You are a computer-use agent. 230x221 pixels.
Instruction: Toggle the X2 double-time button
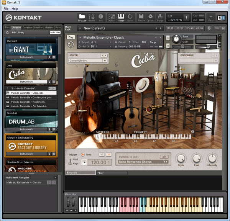point(109,154)
